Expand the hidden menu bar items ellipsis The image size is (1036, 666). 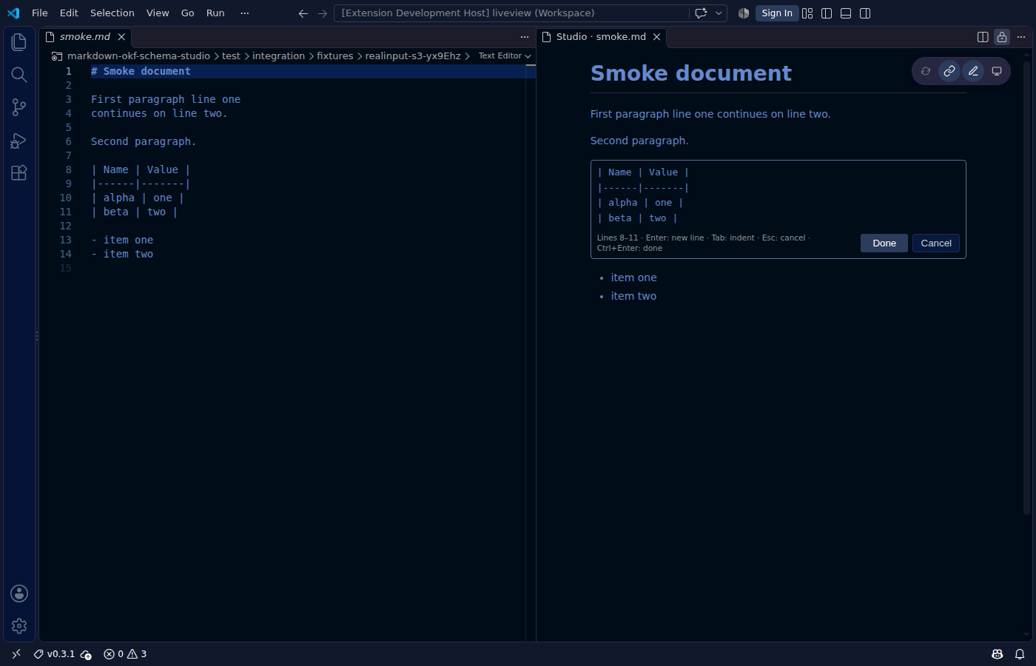tap(245, 13)
